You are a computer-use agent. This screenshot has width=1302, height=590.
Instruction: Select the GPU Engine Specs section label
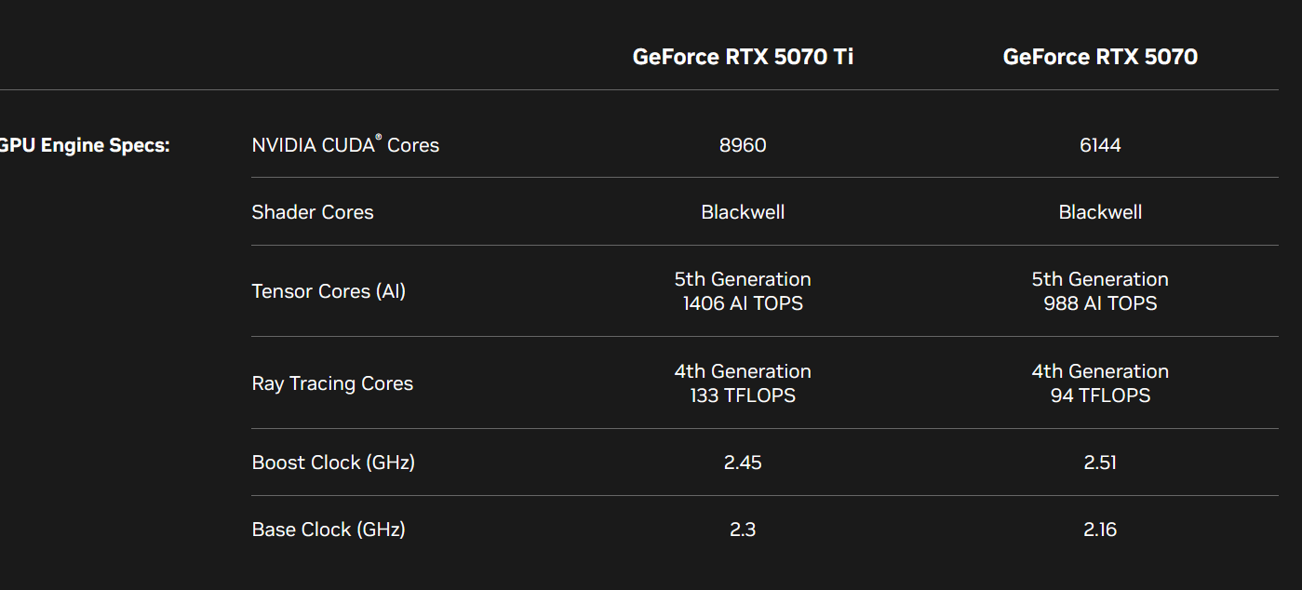click(84, 145)
